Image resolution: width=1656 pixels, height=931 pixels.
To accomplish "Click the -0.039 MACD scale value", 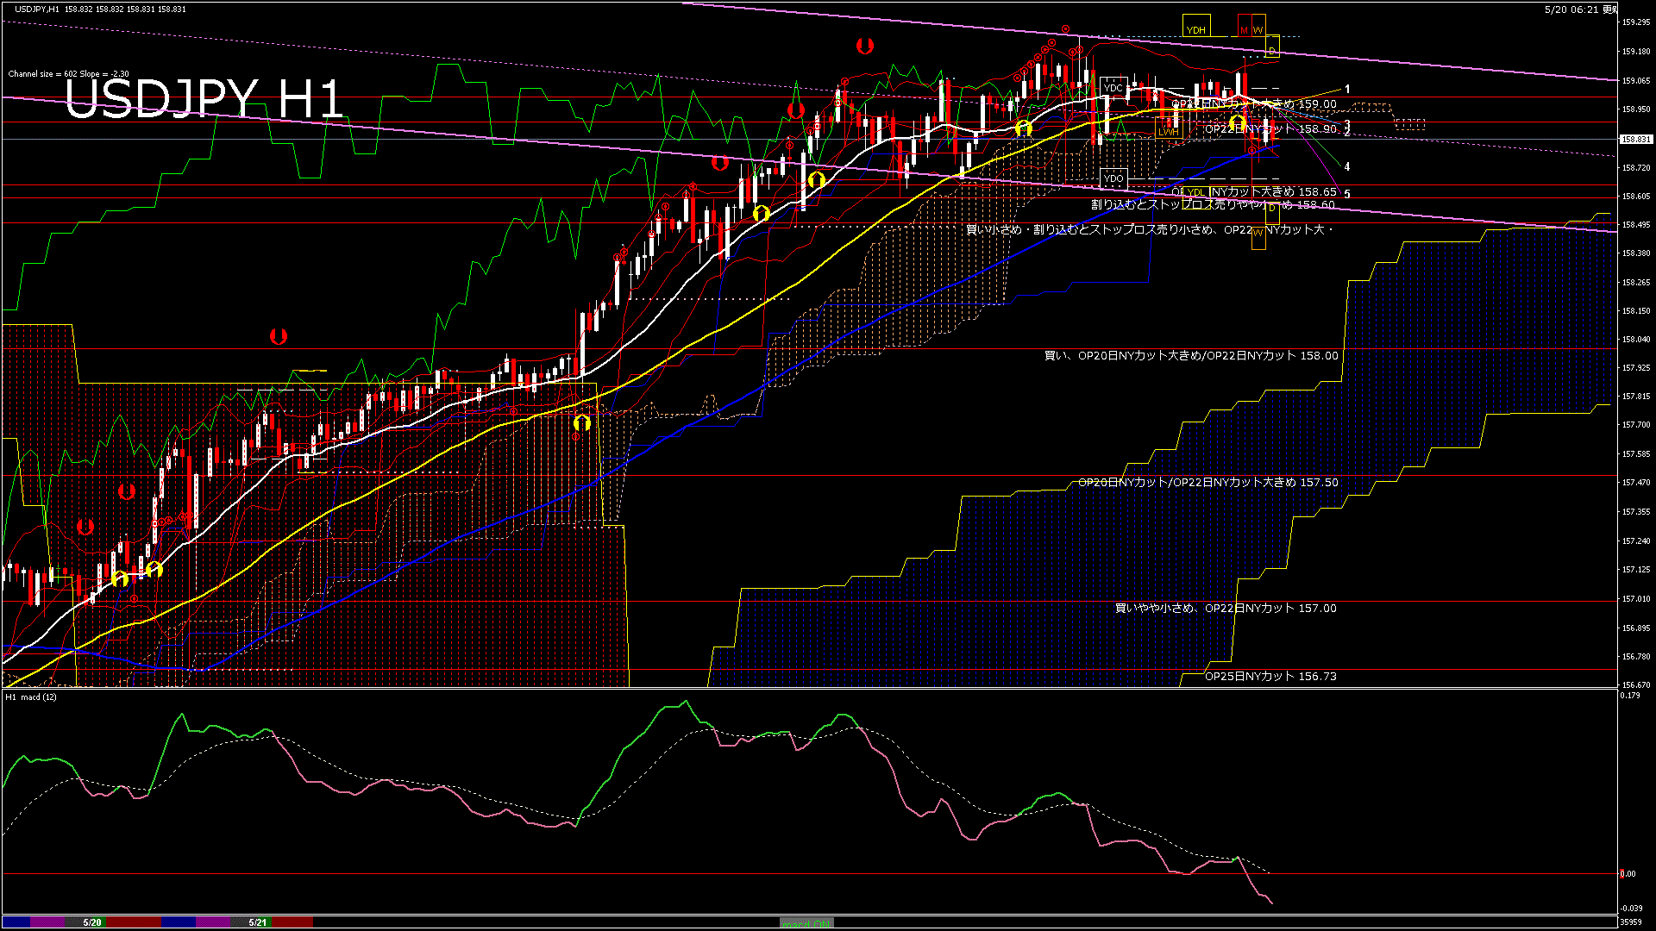I will point(1631,908).
